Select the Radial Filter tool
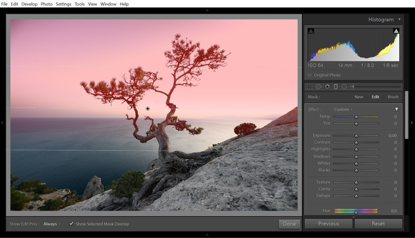 pos(344,86)
